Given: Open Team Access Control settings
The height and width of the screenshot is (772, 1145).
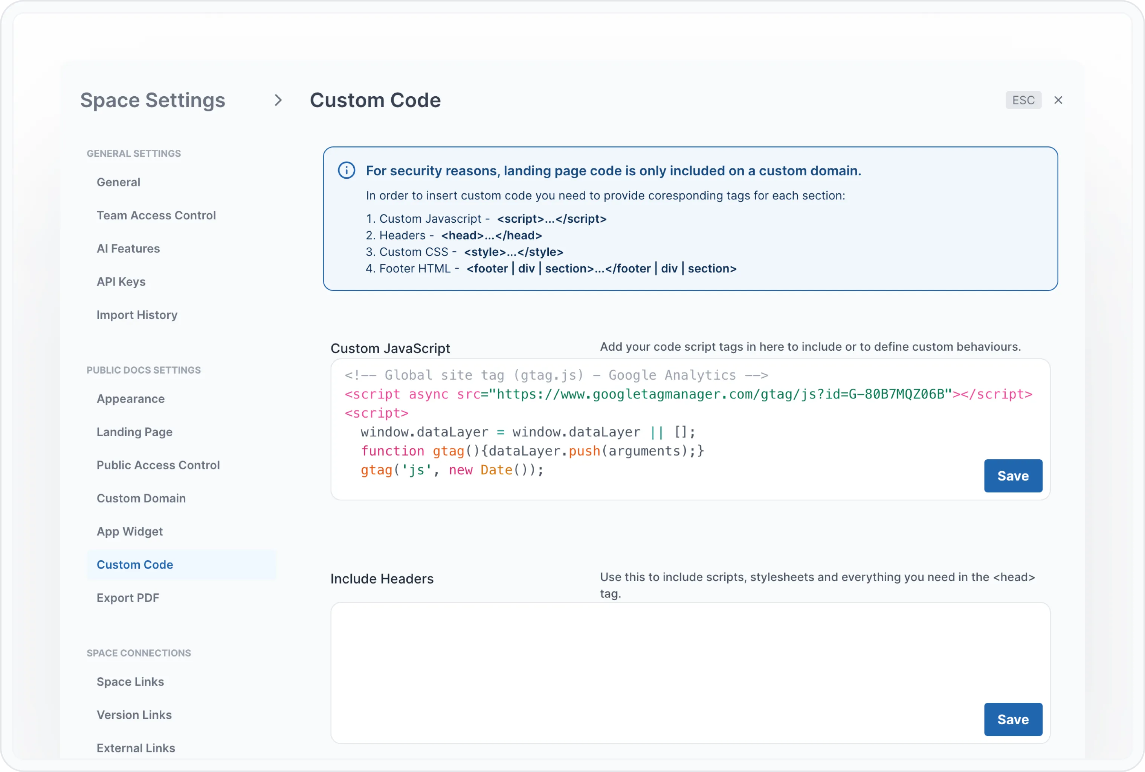Looking at the screenshot, I should point(156,216).
